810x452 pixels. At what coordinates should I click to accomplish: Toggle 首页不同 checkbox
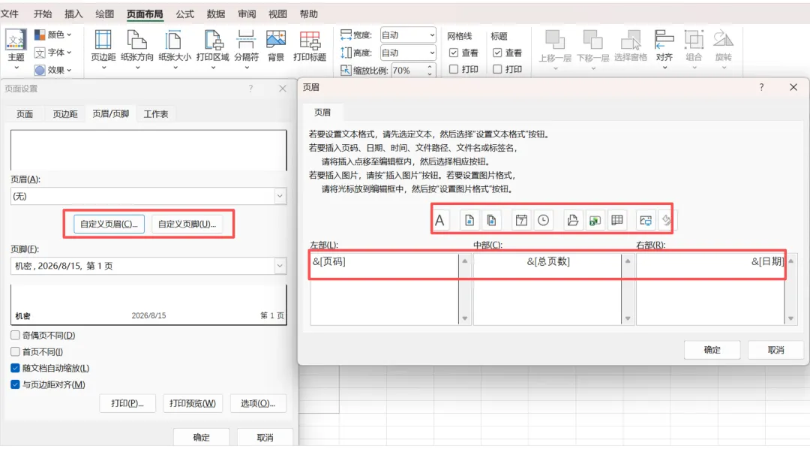(16, 351)
